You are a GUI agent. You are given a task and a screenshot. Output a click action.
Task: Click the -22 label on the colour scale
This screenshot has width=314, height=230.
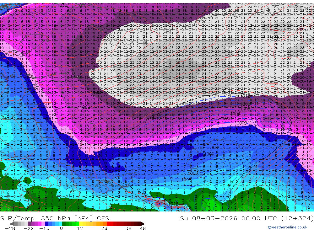(x=29, y=228)
